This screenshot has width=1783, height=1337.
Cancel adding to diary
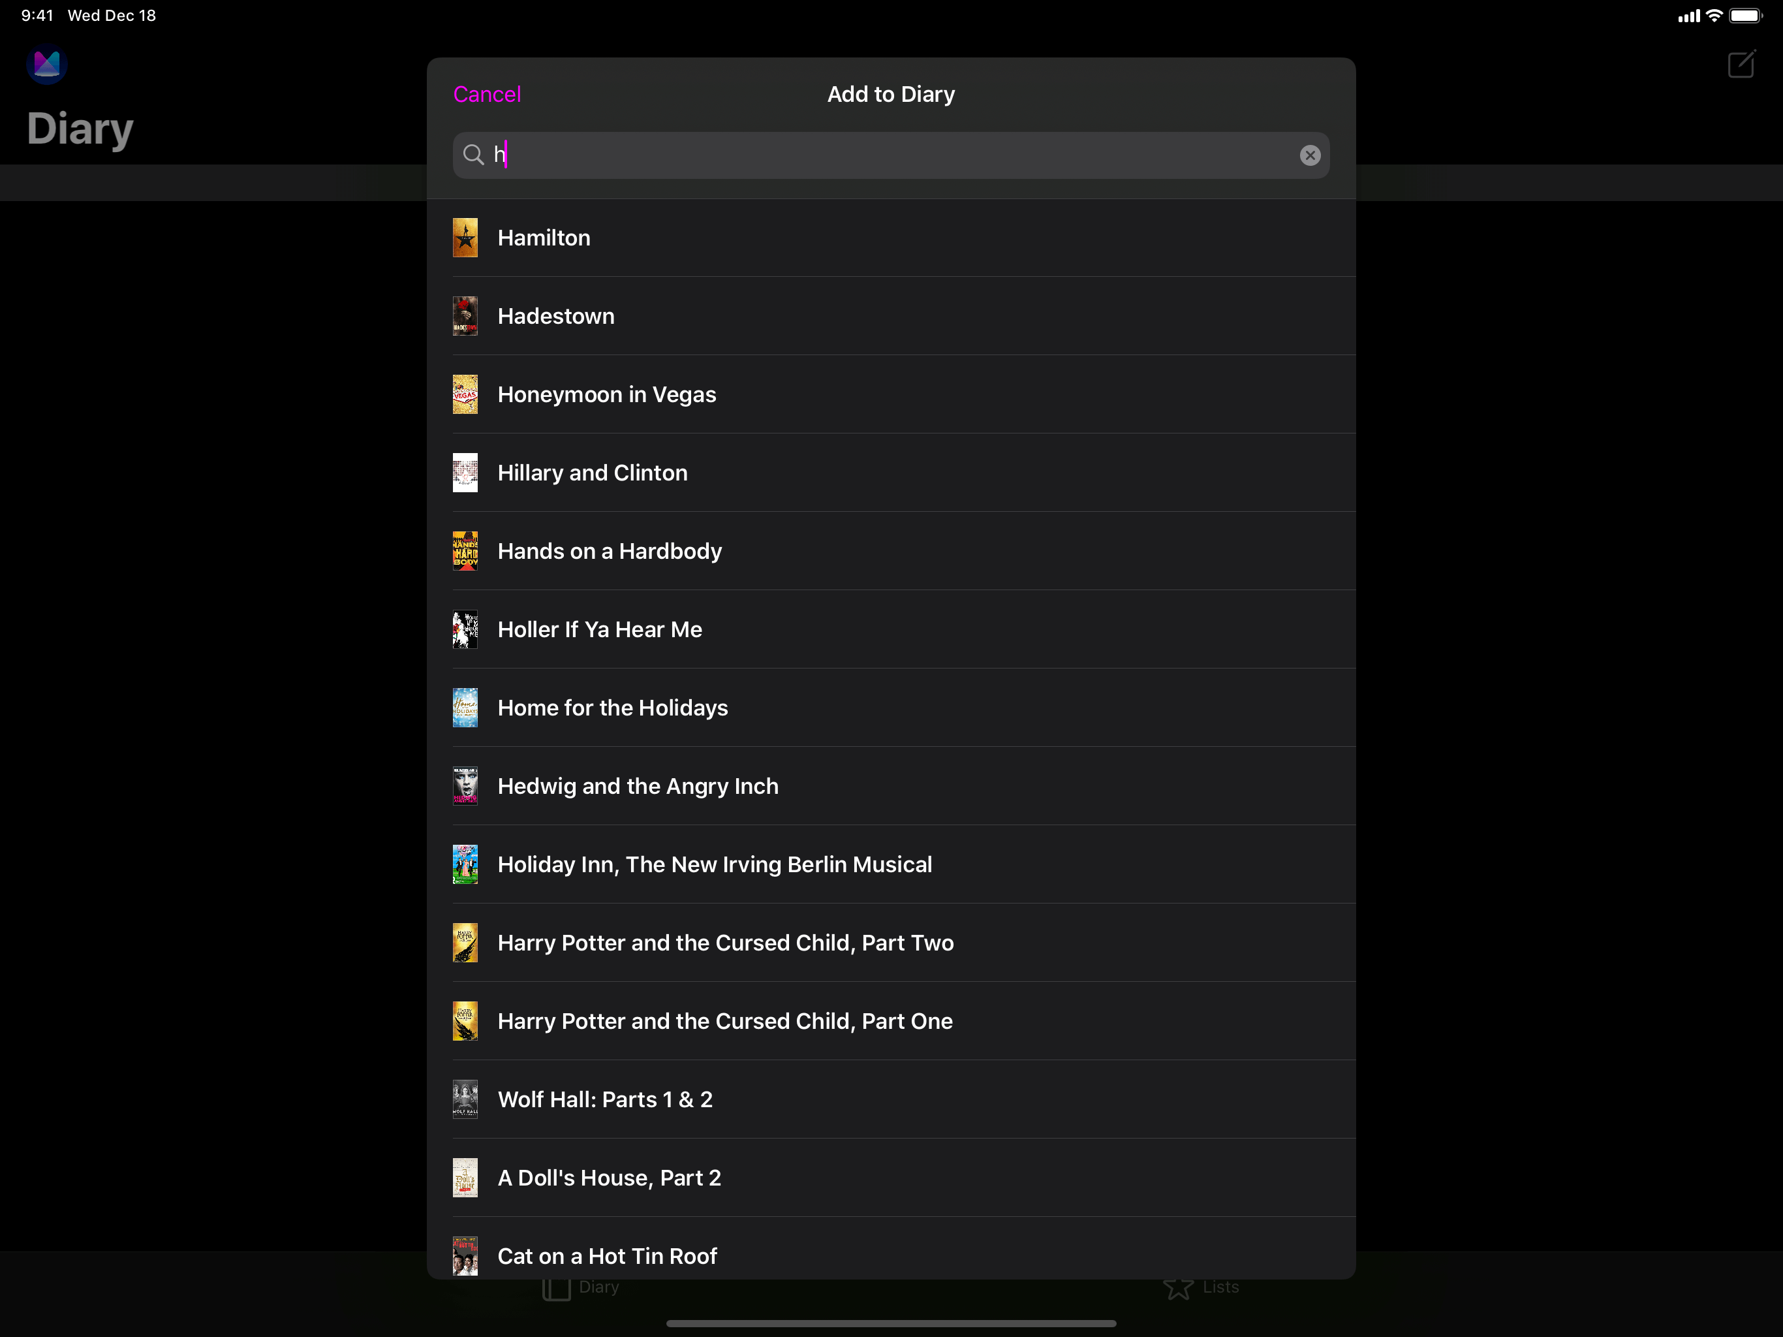pos(487,95)
